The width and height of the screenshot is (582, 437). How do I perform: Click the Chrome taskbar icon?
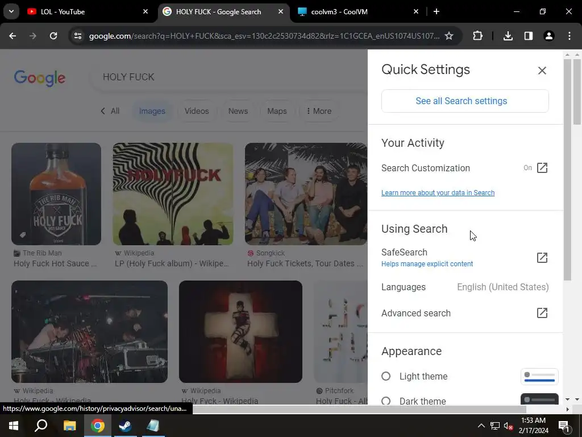point(97,426)
